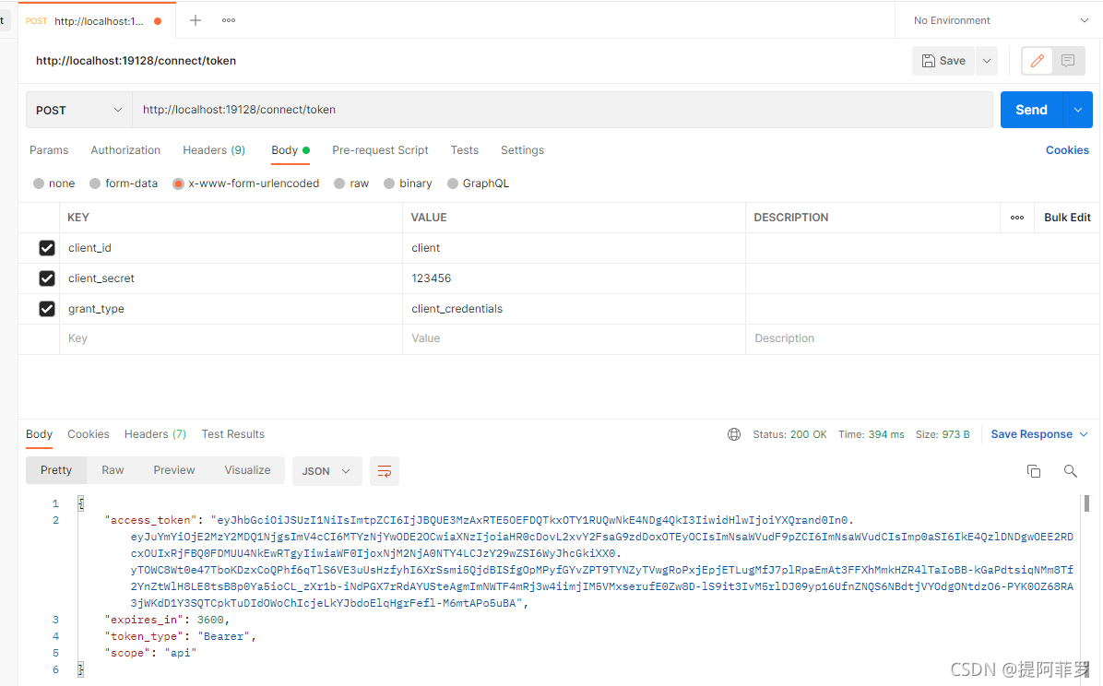Screen dimensions: 1103x686
Task: Open the three-dot menu in the KEY header row
Action: coord(1017,217)
